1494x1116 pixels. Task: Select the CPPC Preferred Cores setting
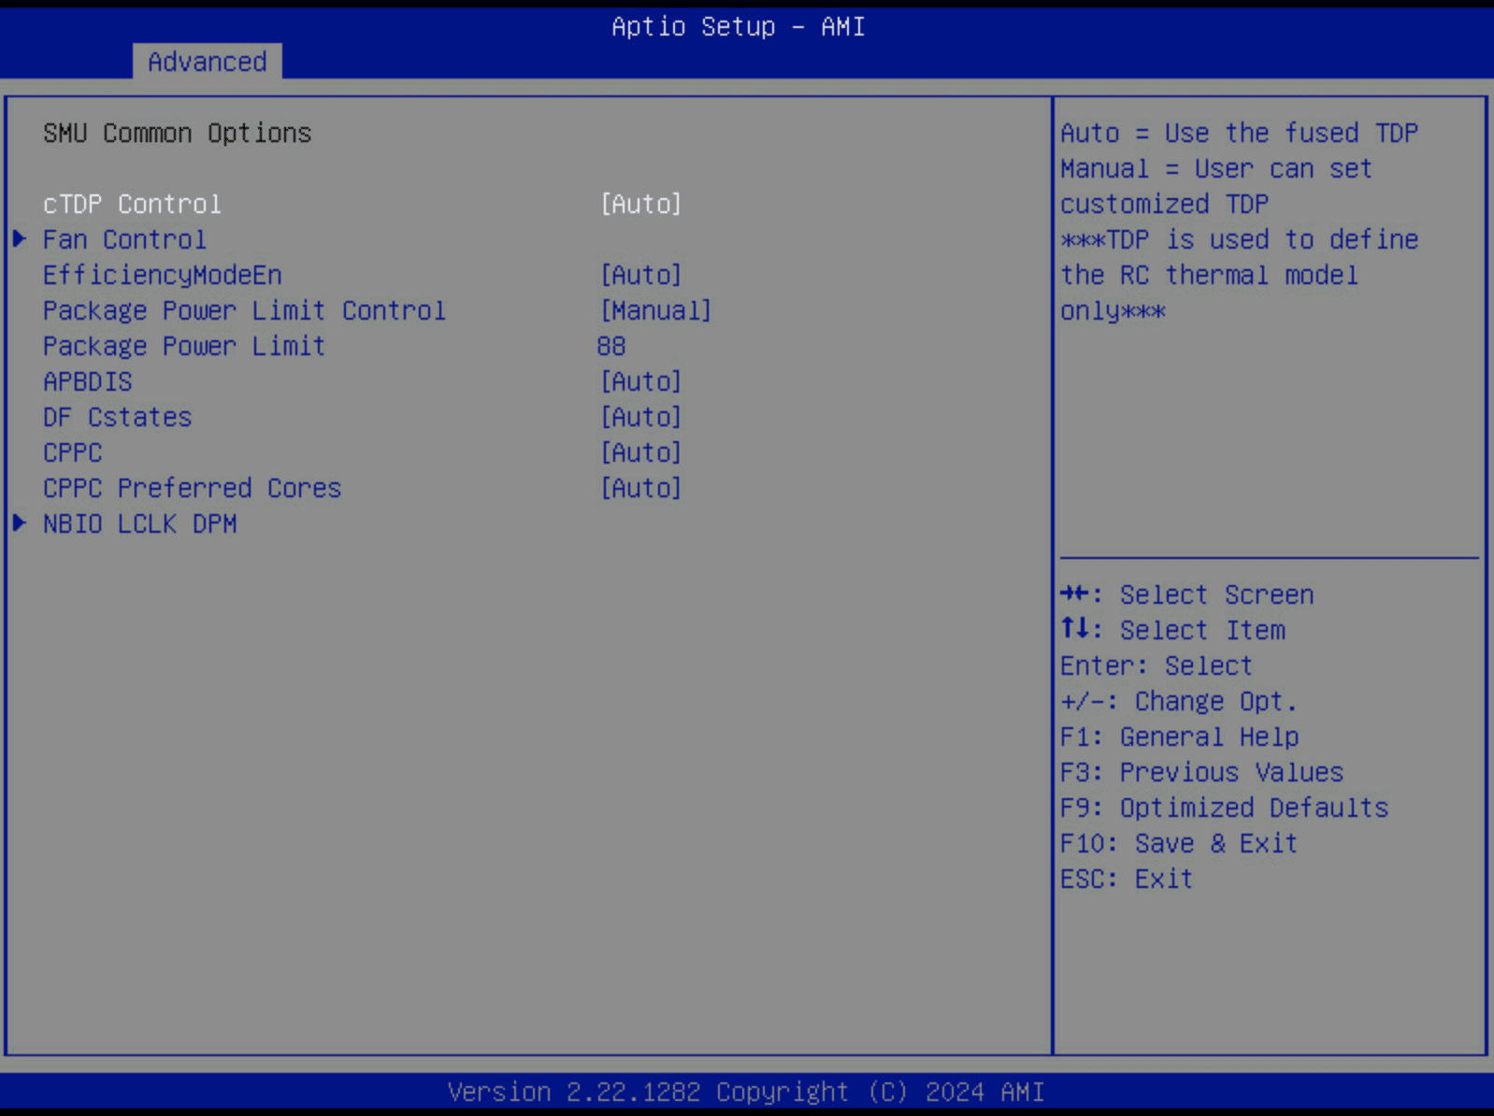point(192,488)
